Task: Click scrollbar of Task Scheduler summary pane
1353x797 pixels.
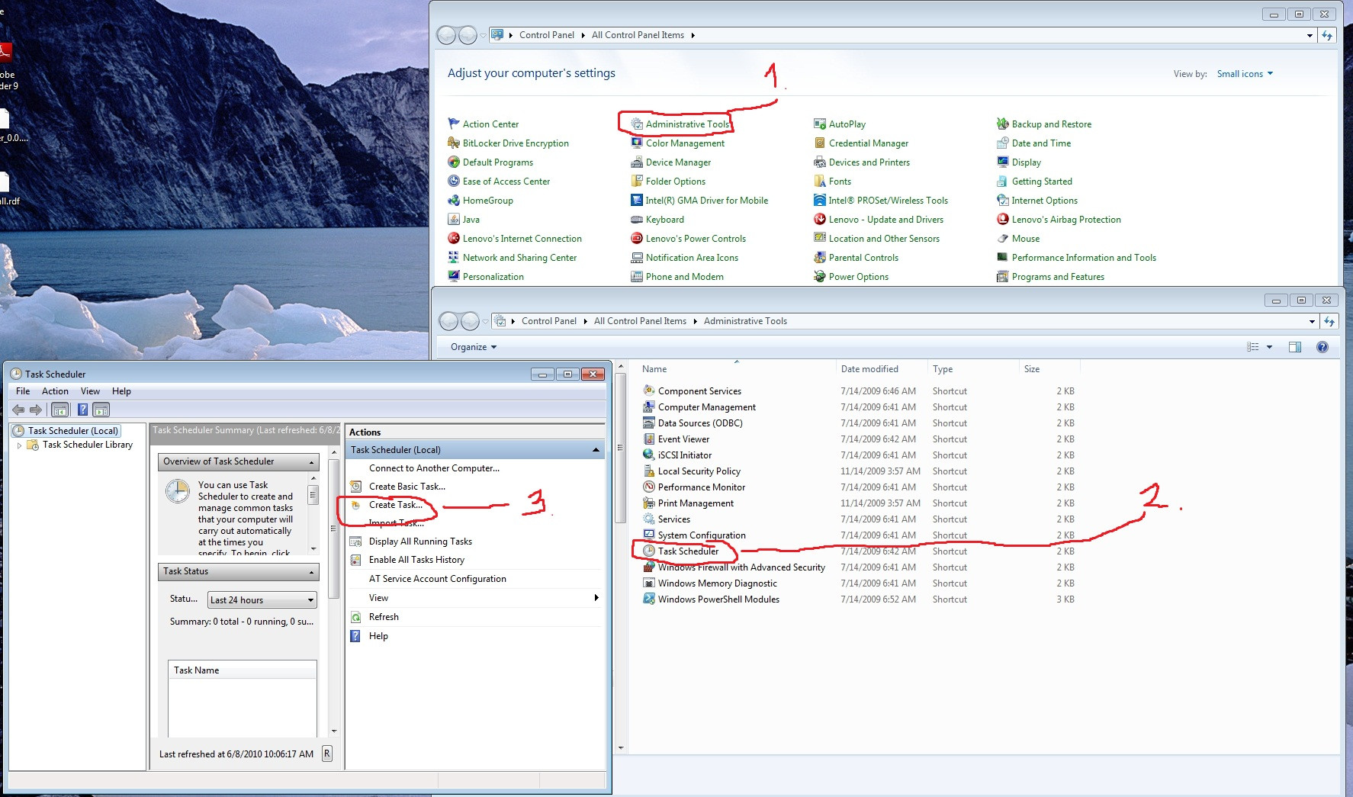Action: [333, 528]
